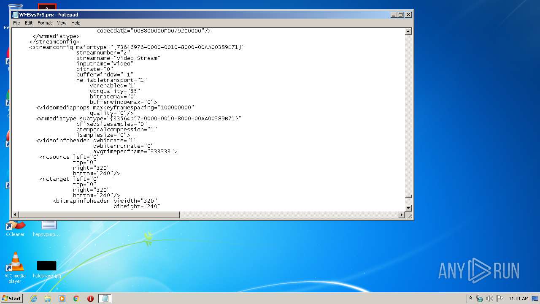This screenshot has height=304, width=540.
Task: Select the Notepad taskbar button
Action: point(105,299)
